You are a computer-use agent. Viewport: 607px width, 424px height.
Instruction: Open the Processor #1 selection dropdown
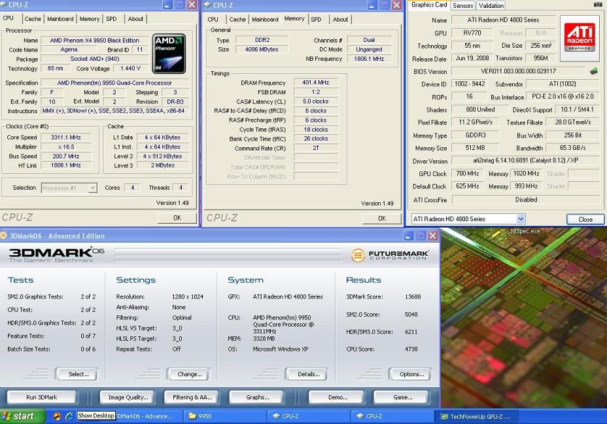point(69,188)
